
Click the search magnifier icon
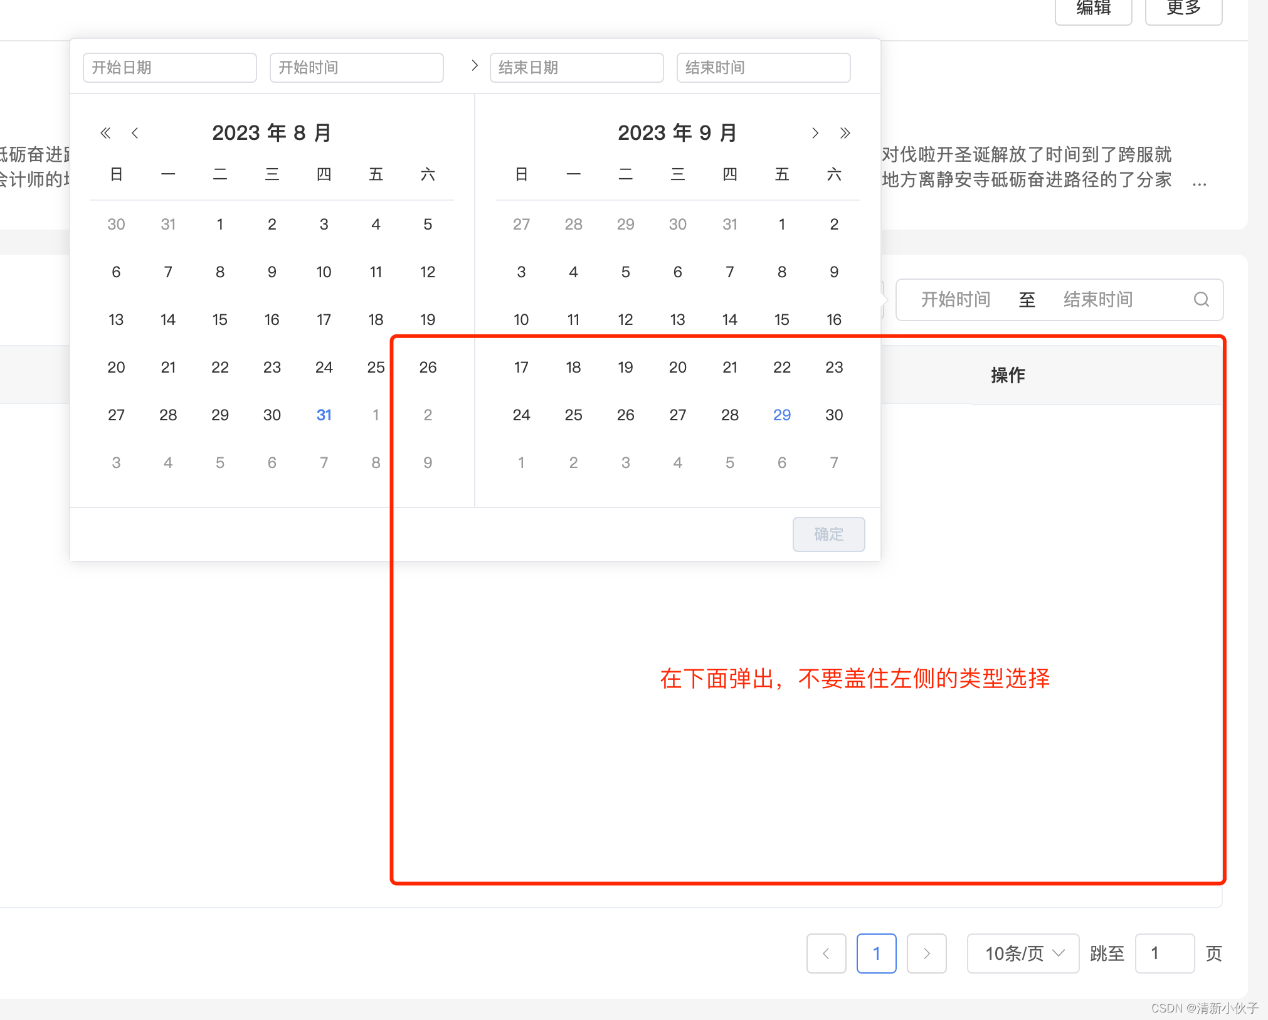[x=1201, y=300]
